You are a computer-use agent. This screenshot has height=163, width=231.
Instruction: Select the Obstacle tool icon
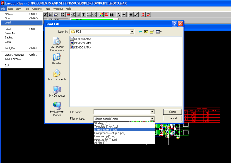point(78,14)
